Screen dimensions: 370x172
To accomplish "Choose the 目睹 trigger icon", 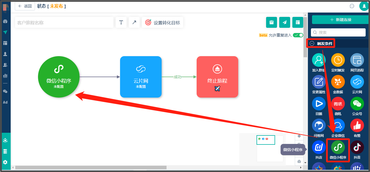I will point(319,104).
